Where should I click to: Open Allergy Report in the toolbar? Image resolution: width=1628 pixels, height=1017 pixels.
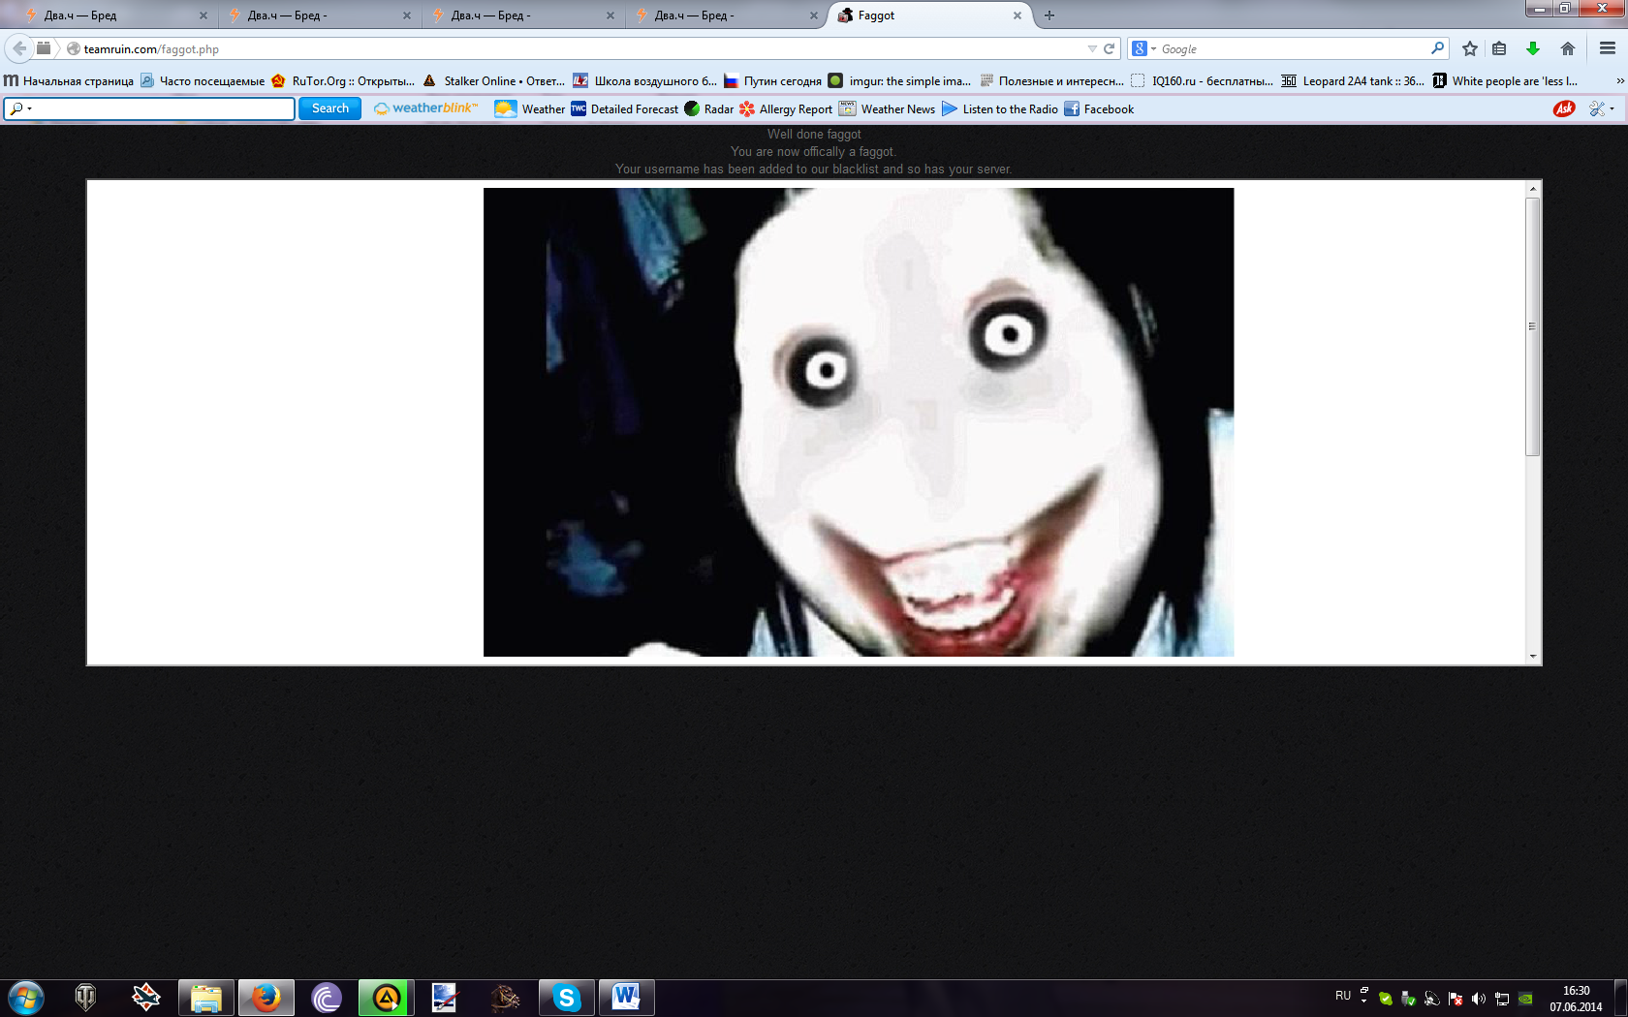786,108
